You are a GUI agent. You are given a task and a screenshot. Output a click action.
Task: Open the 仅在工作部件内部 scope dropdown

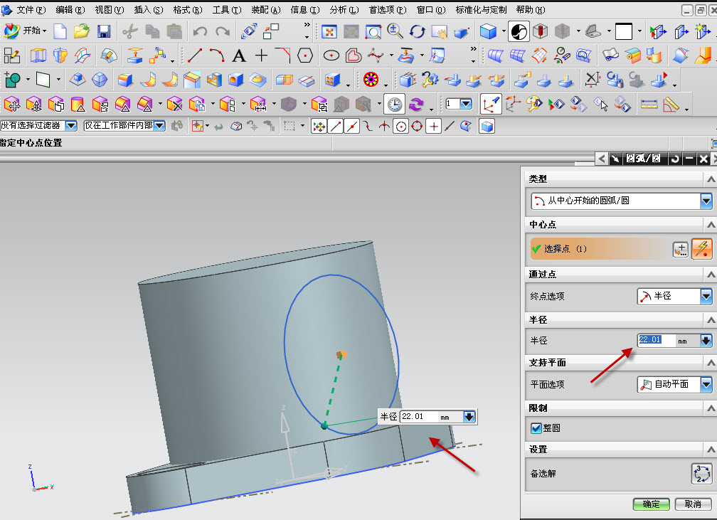point(159,125)
